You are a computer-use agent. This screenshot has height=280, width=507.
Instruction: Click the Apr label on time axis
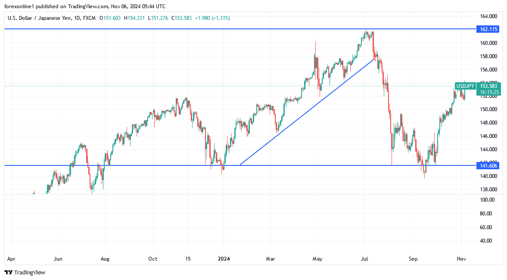(x=12, y=259)
